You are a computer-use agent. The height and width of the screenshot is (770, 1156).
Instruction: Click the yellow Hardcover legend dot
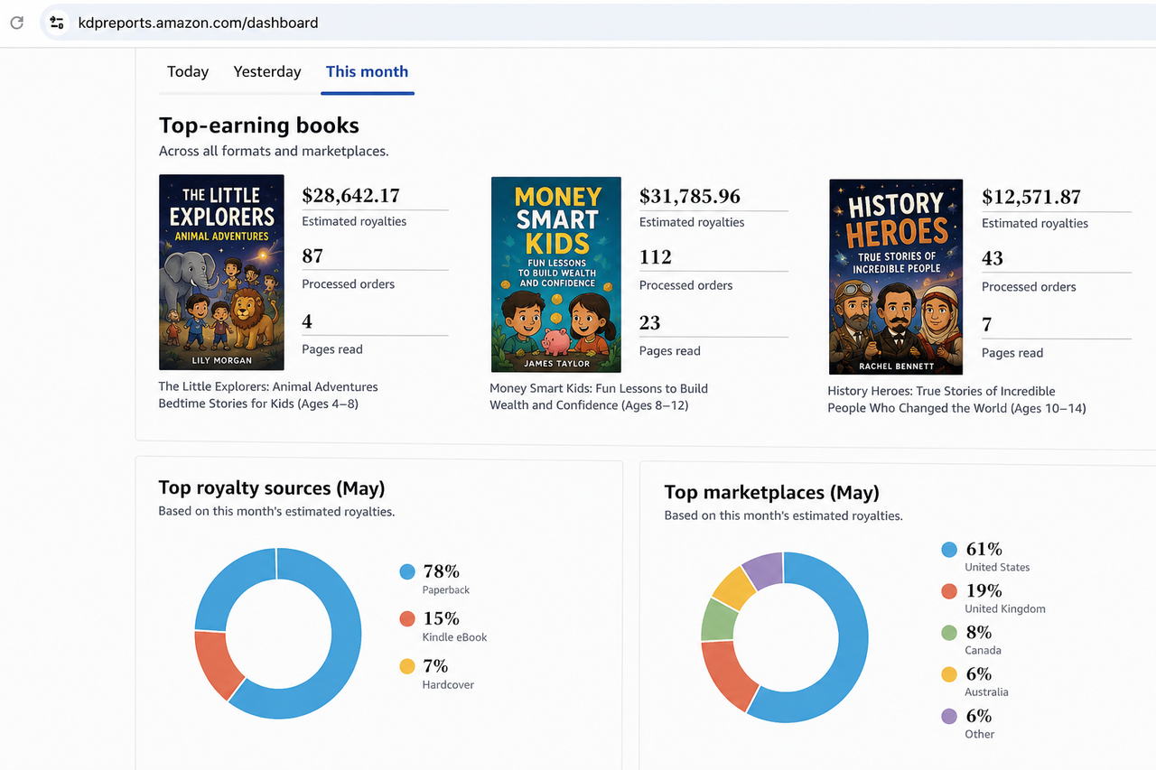tap(407, 666)
